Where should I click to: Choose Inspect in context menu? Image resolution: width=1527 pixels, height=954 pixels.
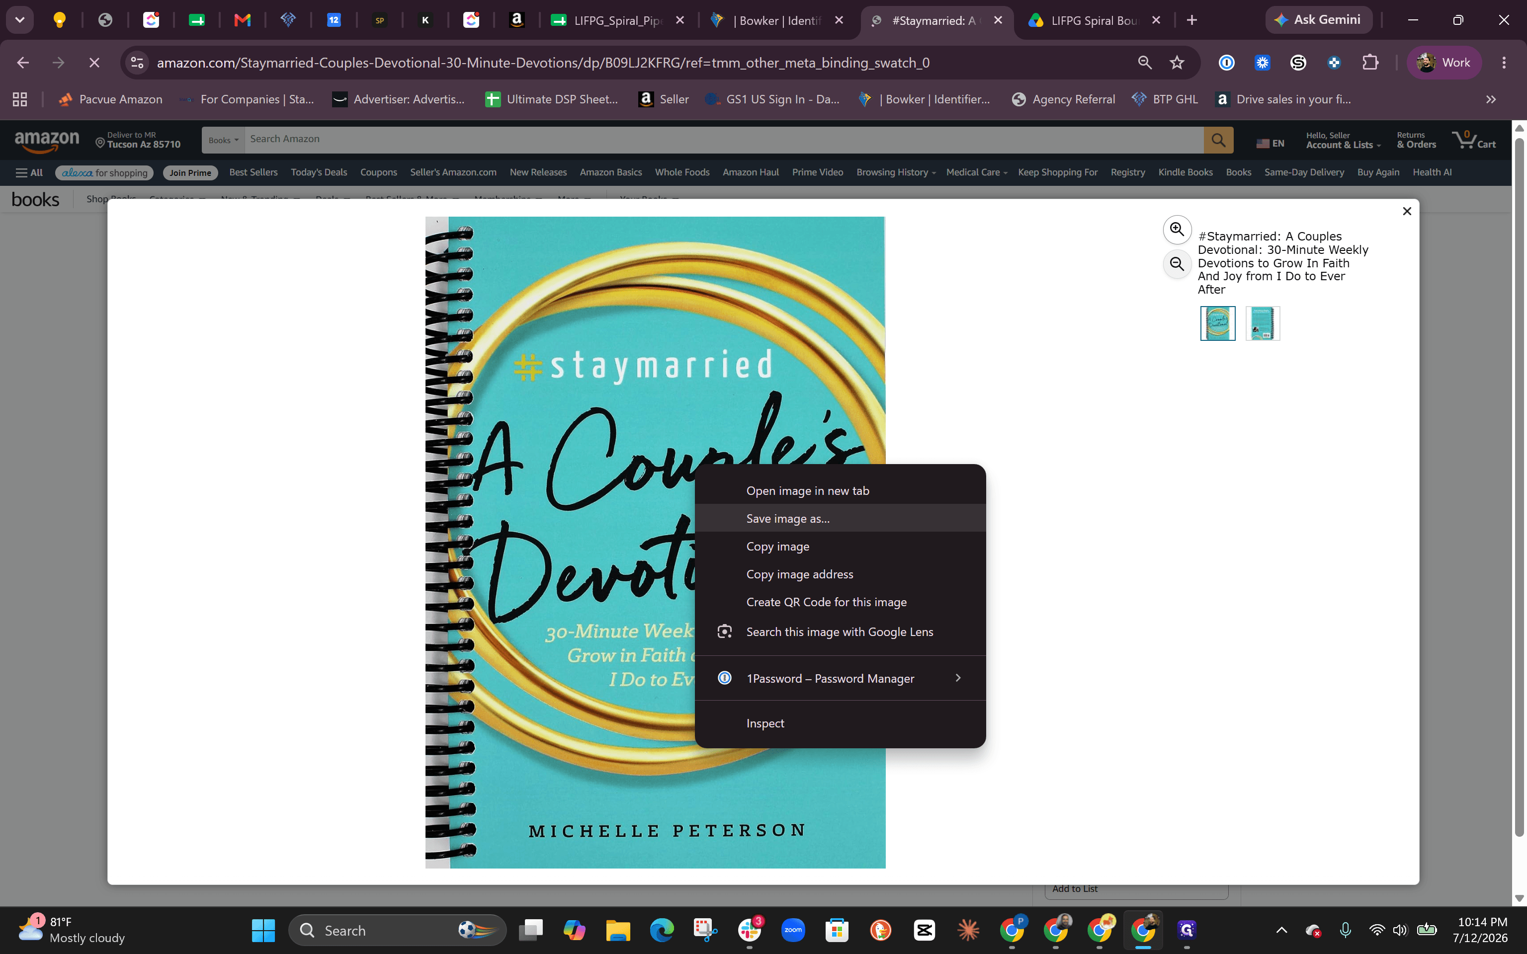coord(840,723)
